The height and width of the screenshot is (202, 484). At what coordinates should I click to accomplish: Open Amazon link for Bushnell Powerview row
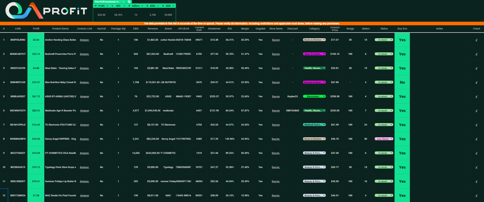[84, 54]
